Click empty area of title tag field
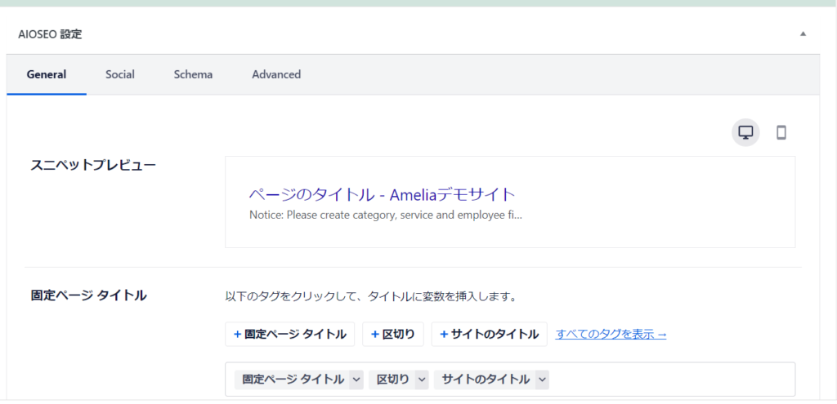 coord(670,380)
